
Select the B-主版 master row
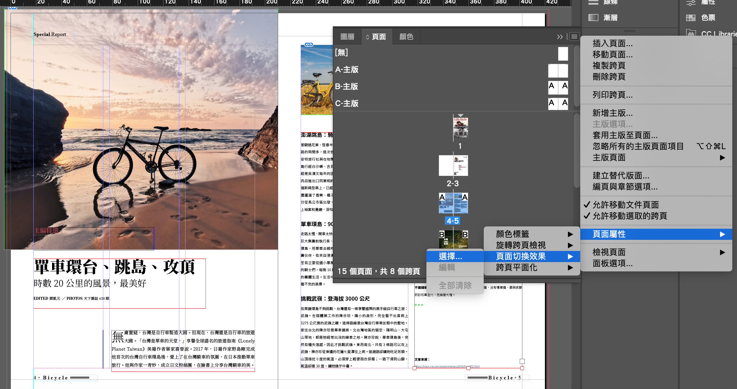coord(347,87)
